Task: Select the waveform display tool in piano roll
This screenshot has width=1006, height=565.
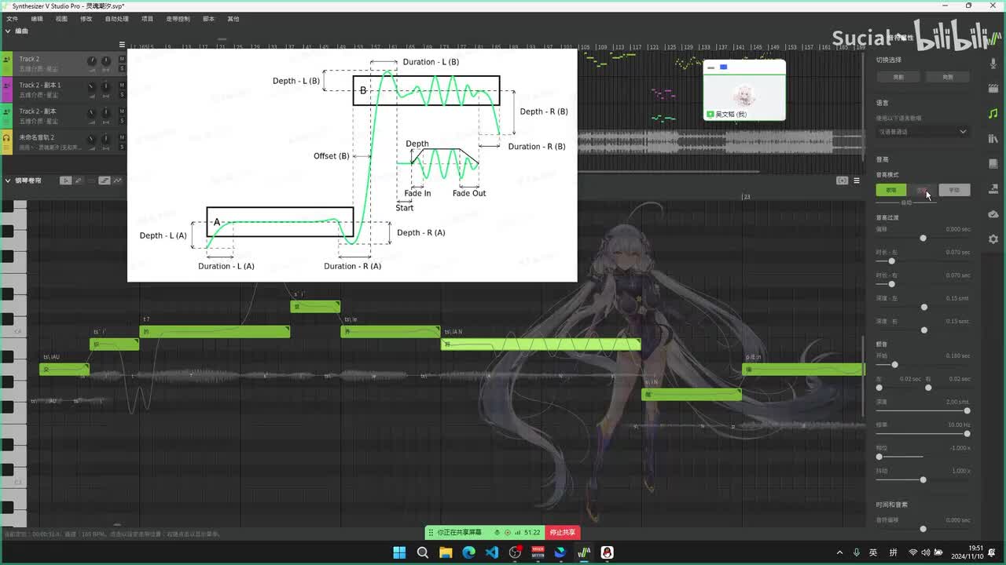Action: click(117, 180)
